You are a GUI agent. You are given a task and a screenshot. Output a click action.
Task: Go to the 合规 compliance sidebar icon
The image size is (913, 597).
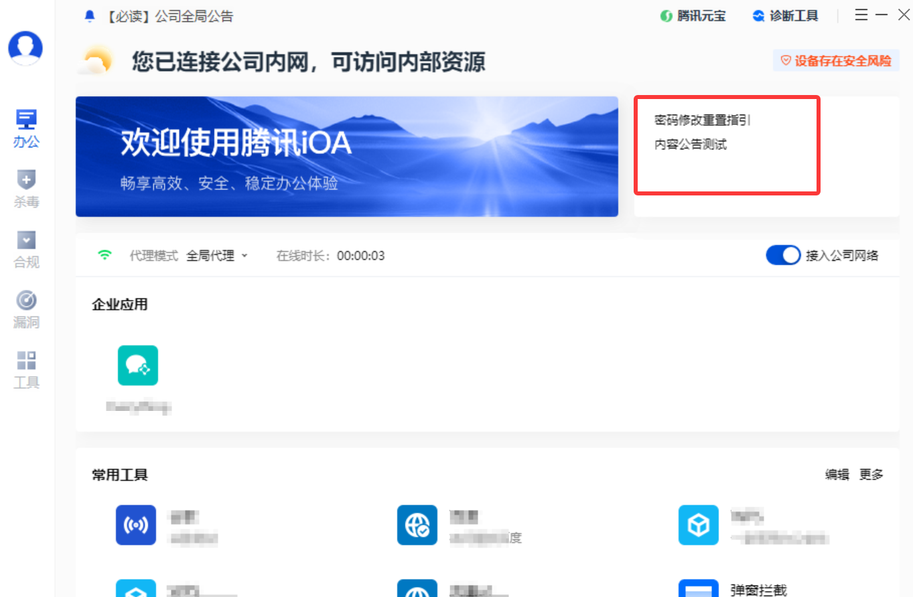pos(26,240)
